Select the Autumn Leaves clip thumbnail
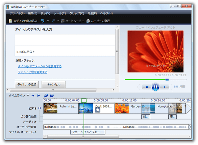The image size is (198, 145). point(50,109)
